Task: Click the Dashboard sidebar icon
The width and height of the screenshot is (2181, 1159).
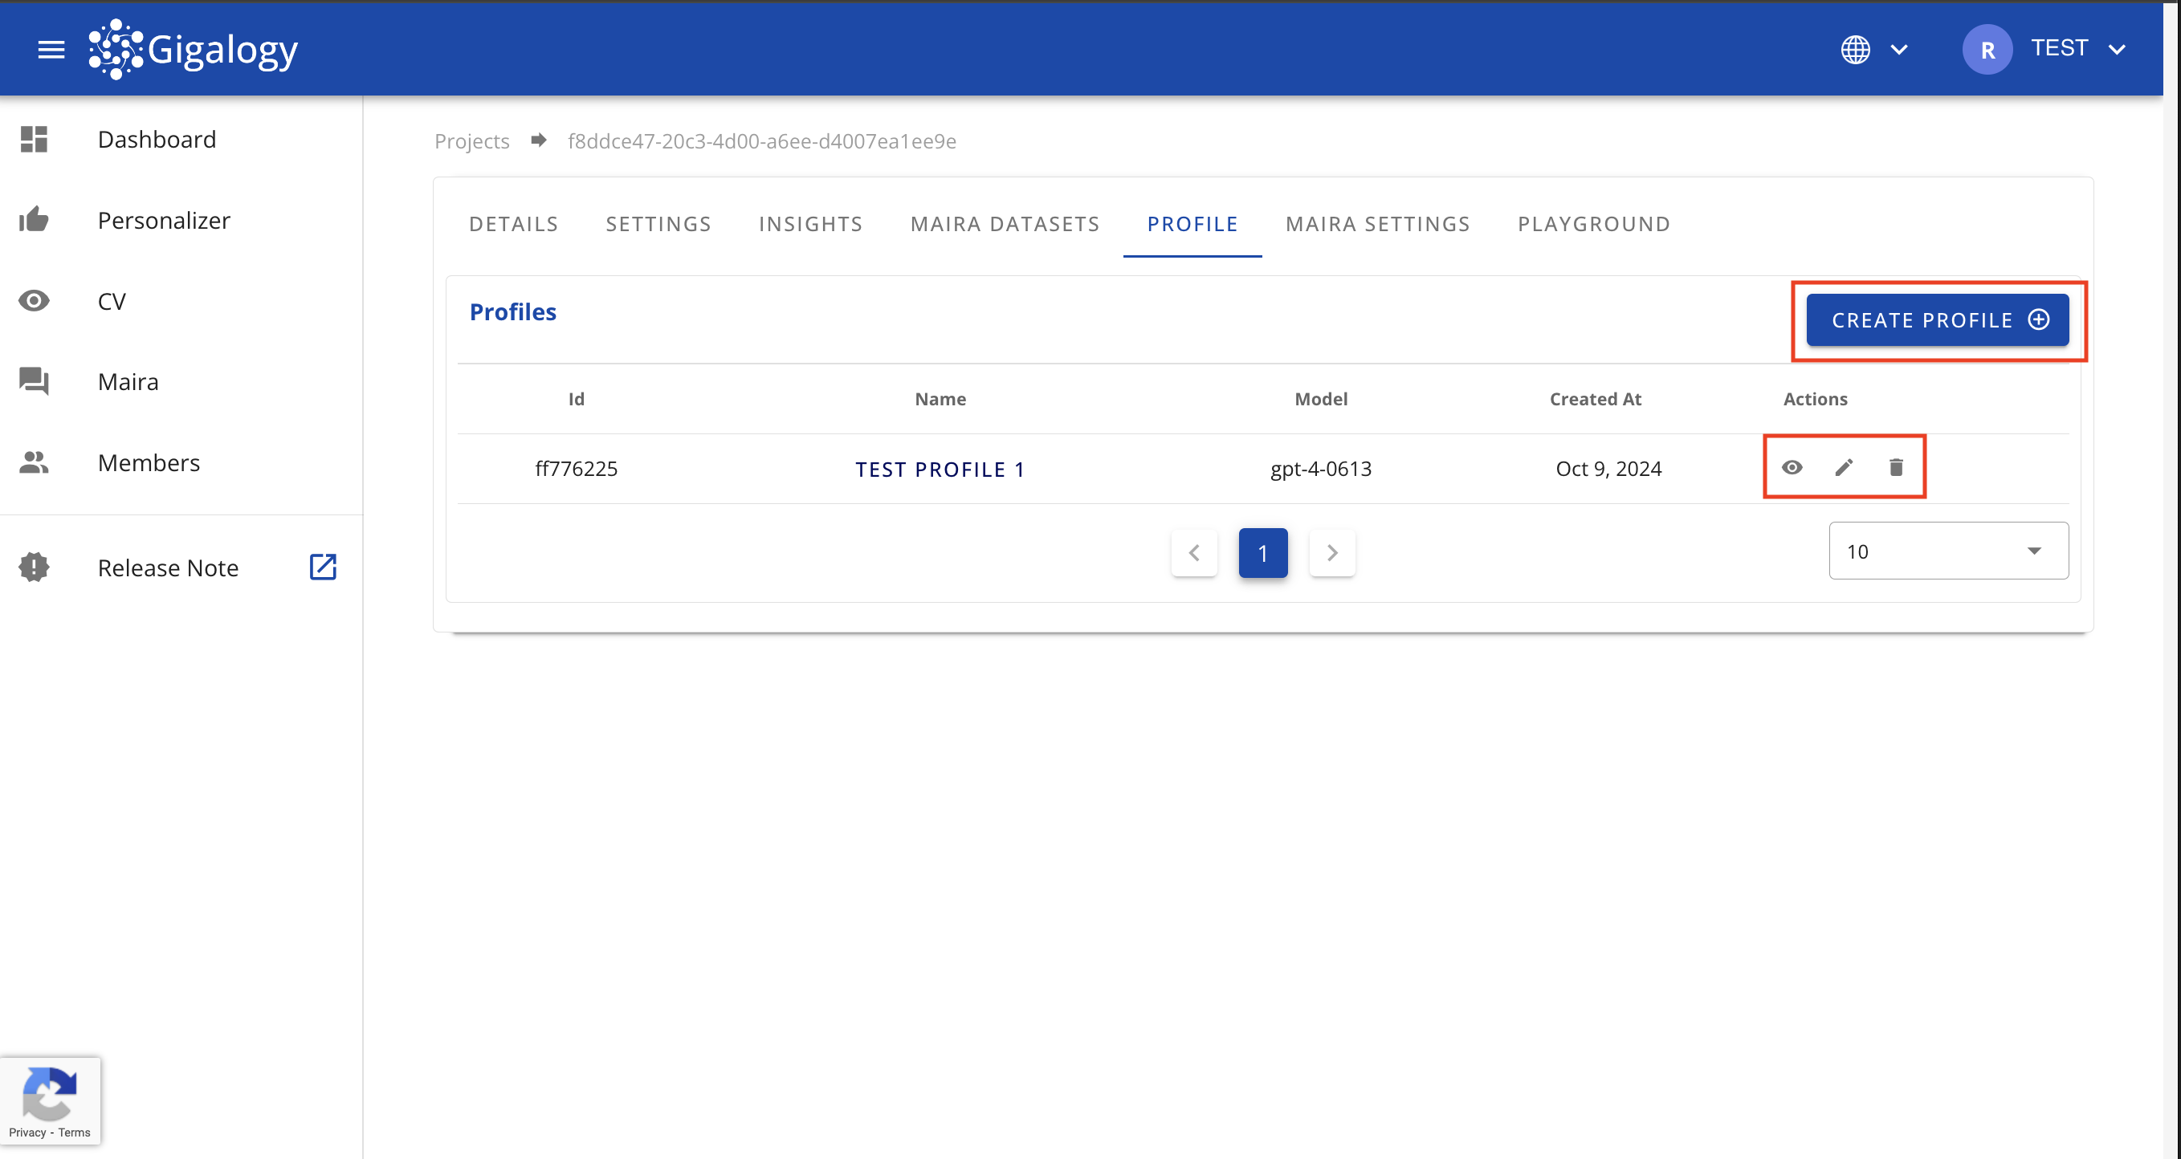Action: pos(35,140)
